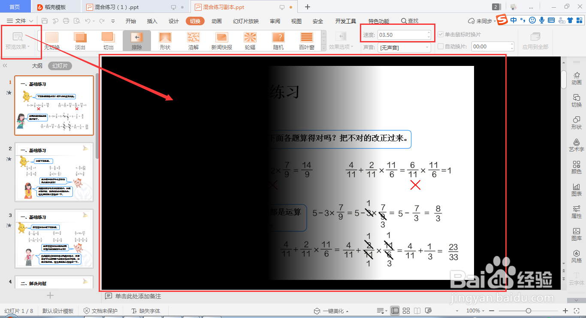Choose the 淡出 fade transition

point(80,41)
